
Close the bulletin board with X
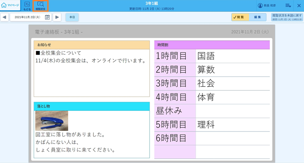299,6
